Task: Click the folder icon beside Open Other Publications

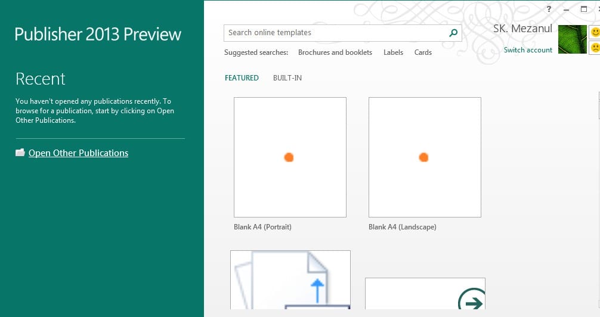Action: pos(20,153)
